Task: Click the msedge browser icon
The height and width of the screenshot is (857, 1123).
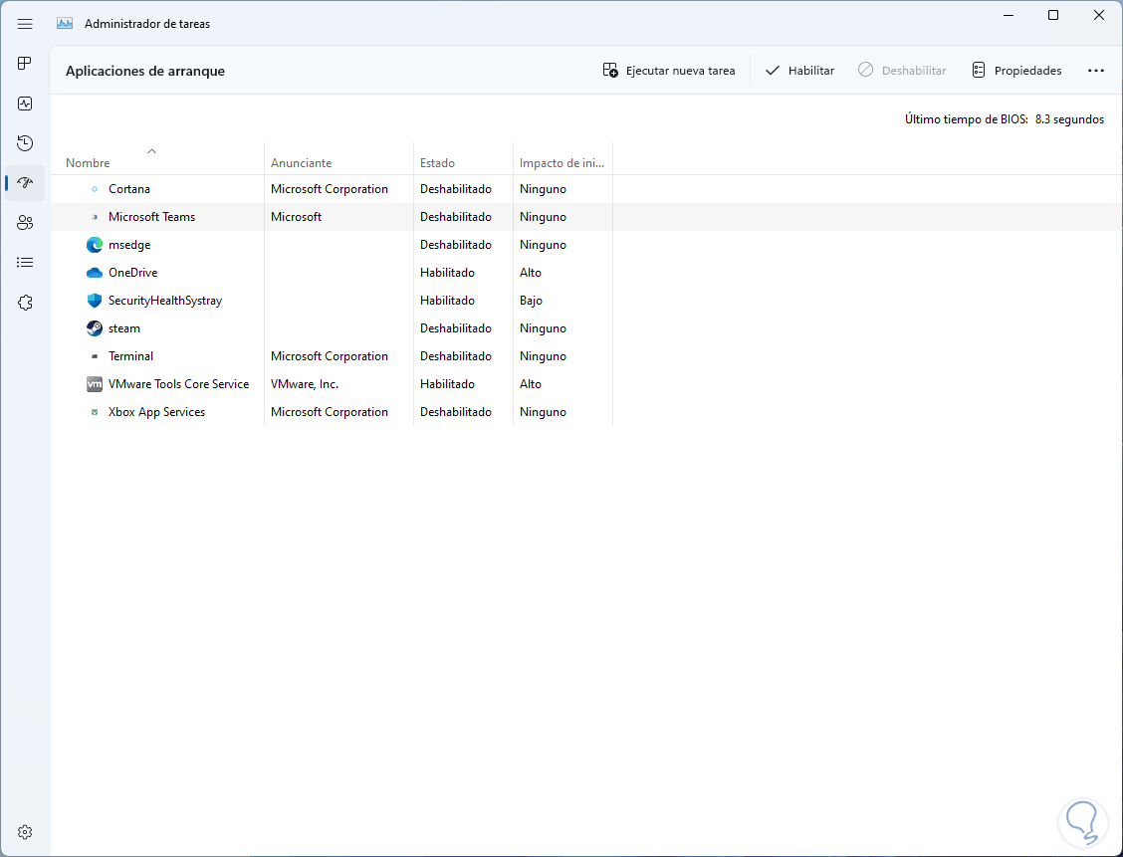Action: point(95,245)
